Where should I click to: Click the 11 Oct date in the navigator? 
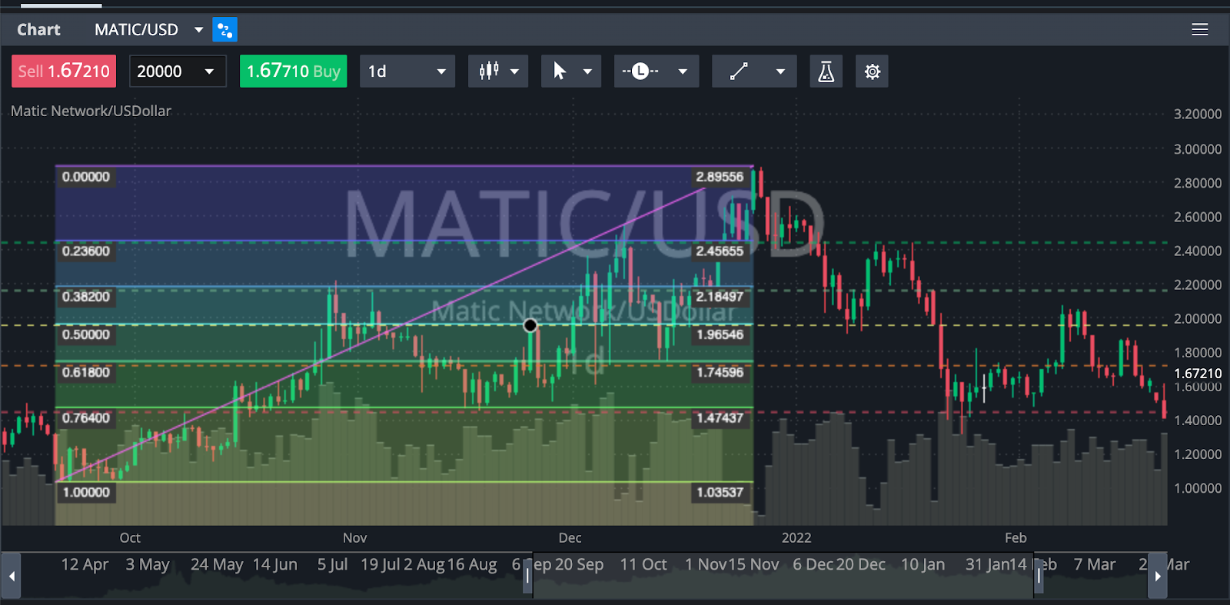(643, 565)
